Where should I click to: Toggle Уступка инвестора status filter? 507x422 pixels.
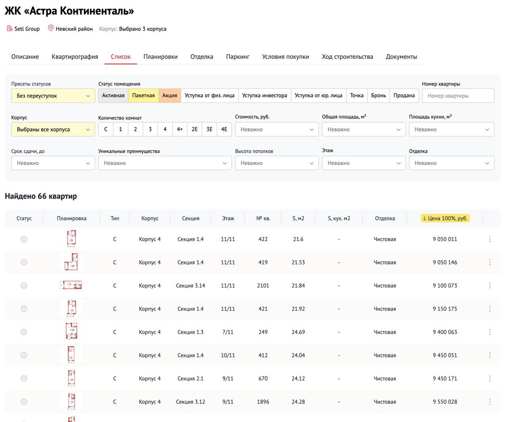264,96
